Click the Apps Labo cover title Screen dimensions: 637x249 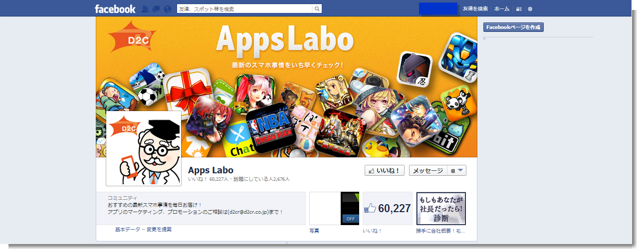(x=285, y=41)
